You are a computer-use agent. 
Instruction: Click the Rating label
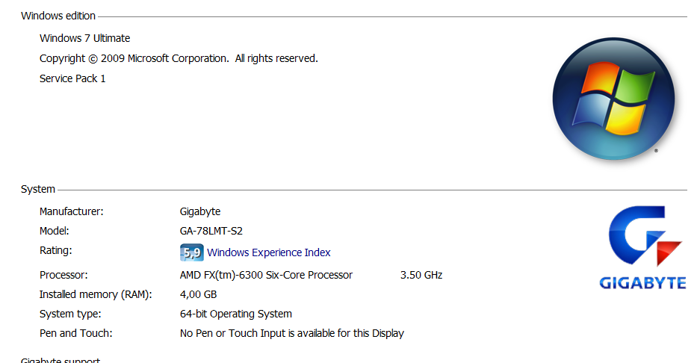(55, 251)
